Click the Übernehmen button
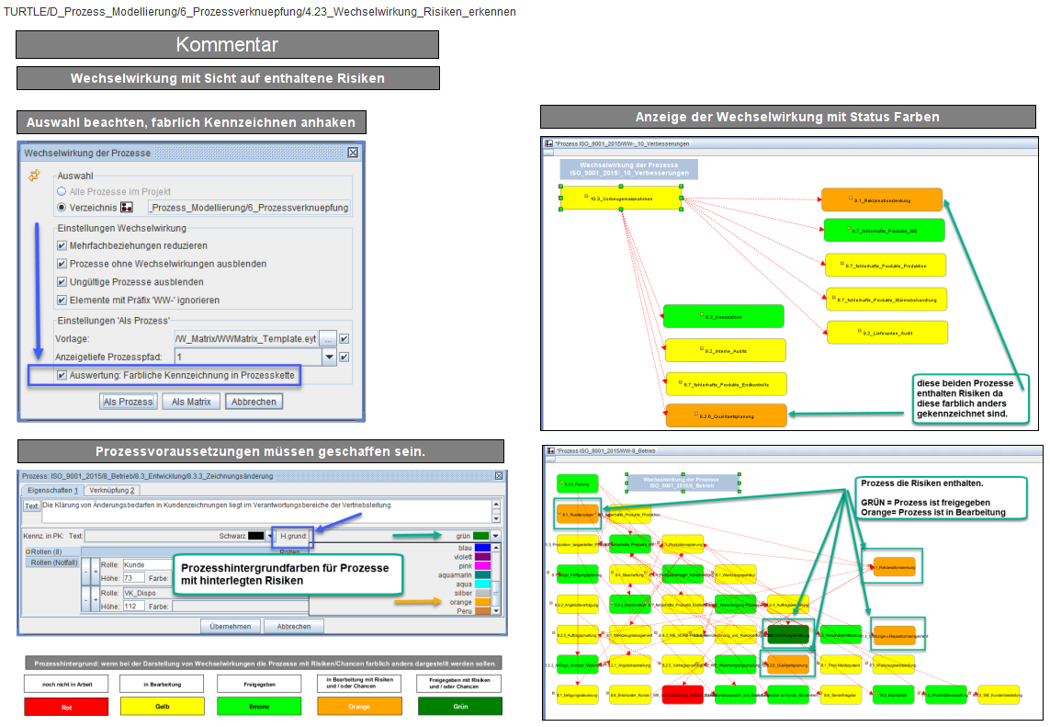This screenshot has height=727, width=1050. 231,627
